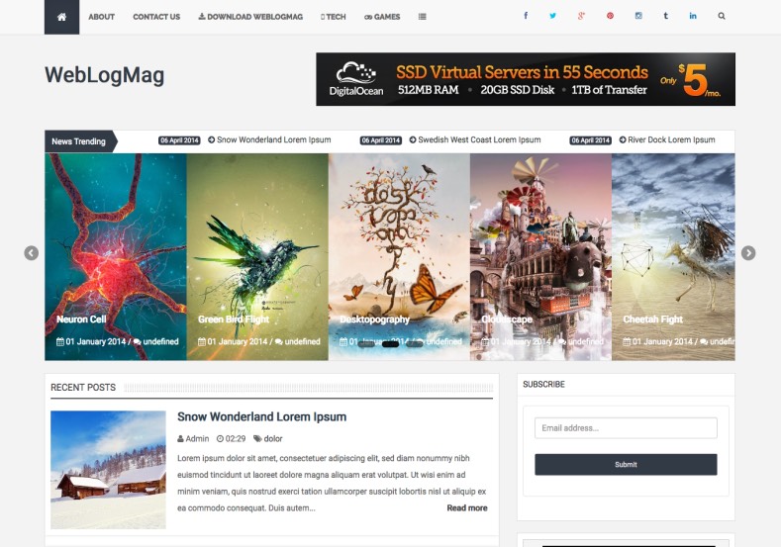
Task: Open the Cheetah Fight slide
Action: point(673,257)
